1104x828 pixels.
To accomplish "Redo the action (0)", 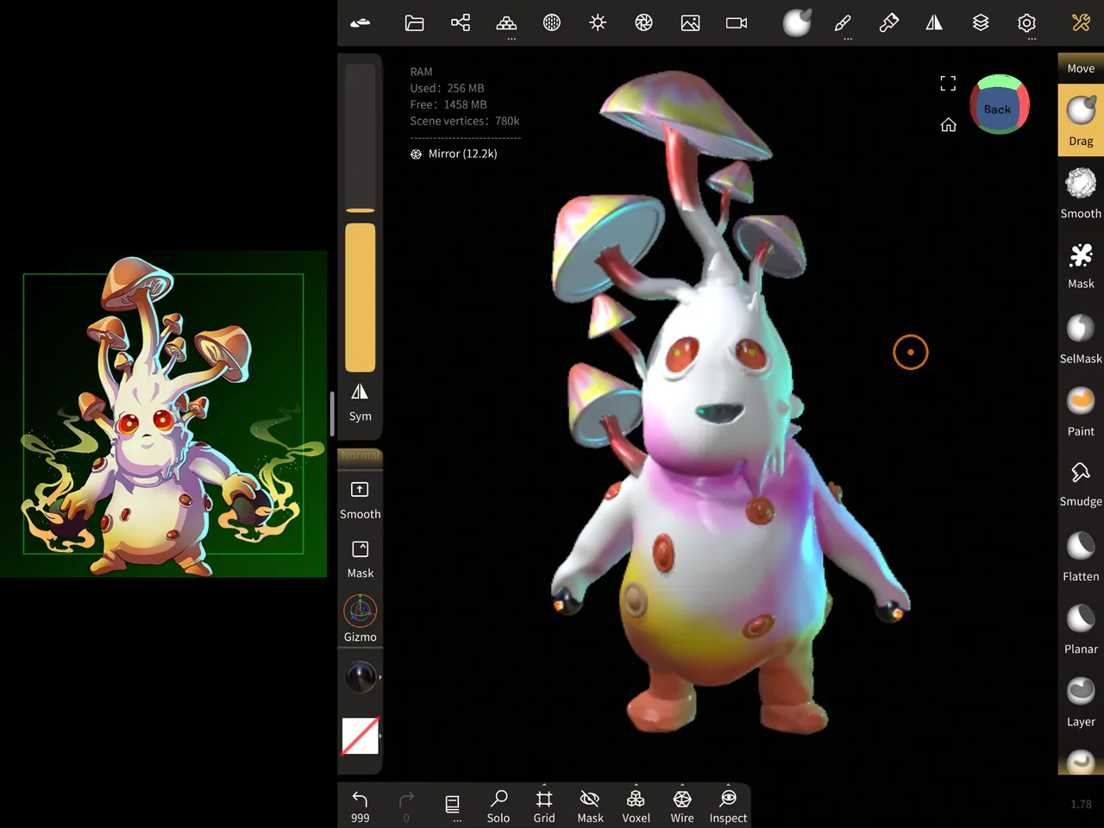I will (406, 806).
